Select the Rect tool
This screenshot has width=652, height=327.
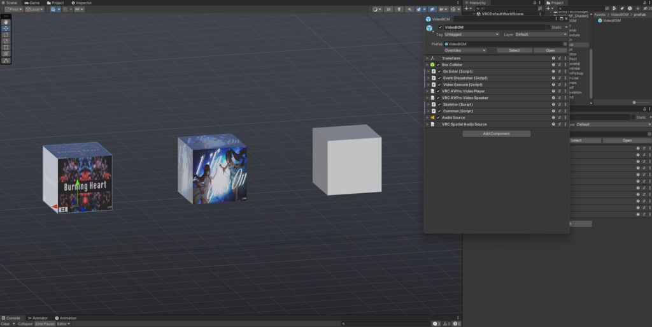[6, 47]
